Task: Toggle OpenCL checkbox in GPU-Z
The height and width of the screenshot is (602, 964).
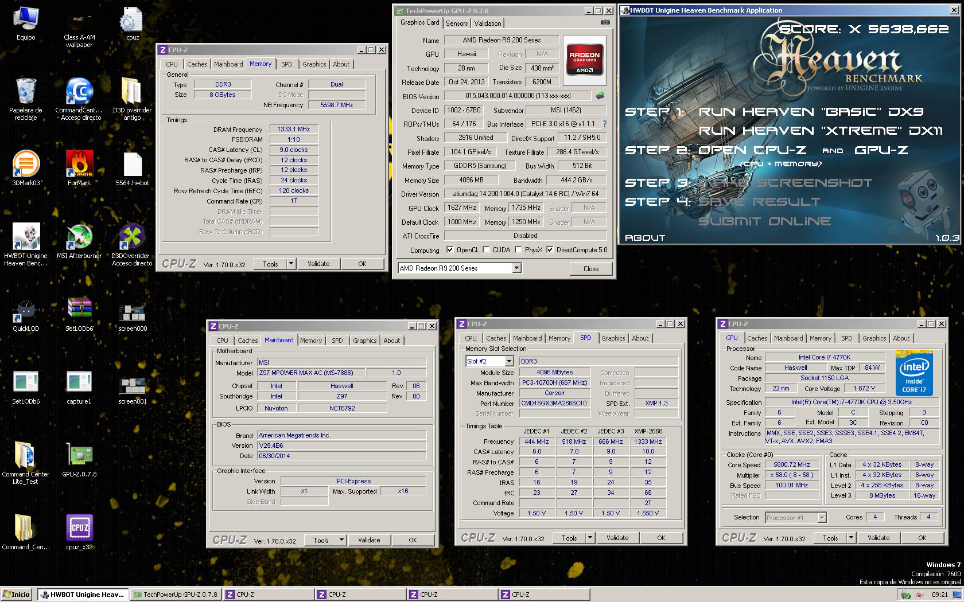Action: pyautogui.click(x=450, y=250)
